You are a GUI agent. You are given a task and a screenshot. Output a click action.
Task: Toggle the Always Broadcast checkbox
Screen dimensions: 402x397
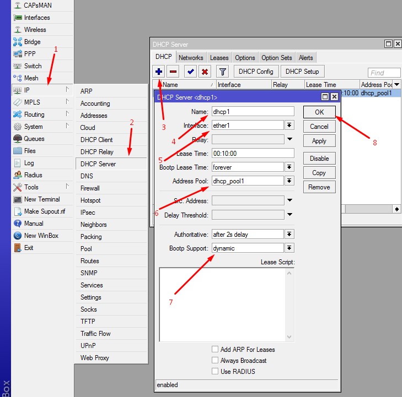point(215,361)
